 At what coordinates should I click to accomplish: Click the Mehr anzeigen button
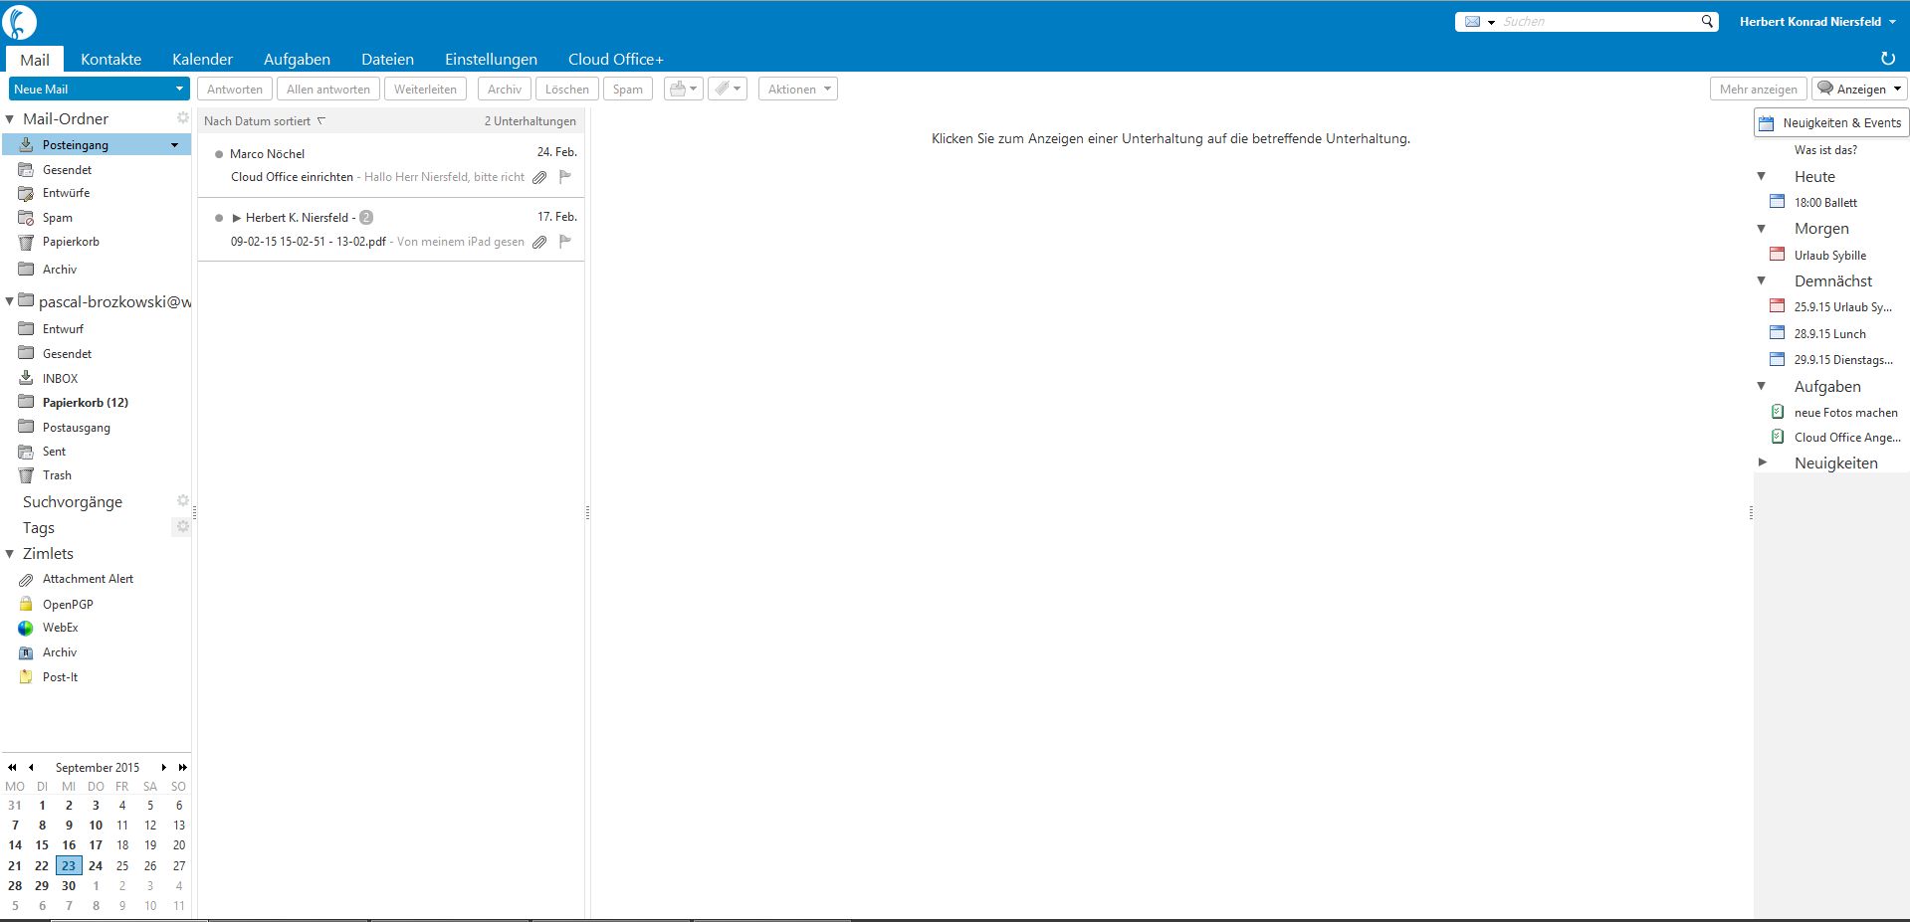coord(1759,90)
